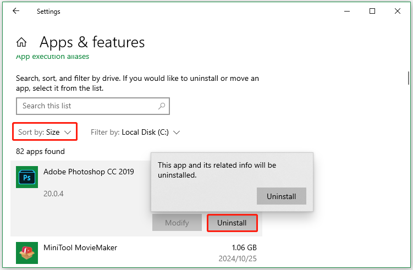
Task: Select the MiniTool MovieMaker list entry
Action: pyautogui.click(x=136, y=253)
